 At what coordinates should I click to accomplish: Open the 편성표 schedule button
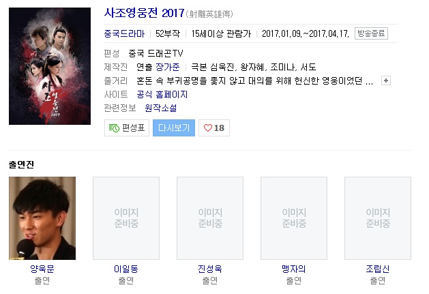click(x=127, y=128)
